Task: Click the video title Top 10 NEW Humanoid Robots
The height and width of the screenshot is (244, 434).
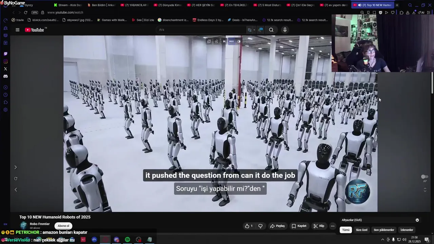Action: pyautogui.click(x=55, y=217)
